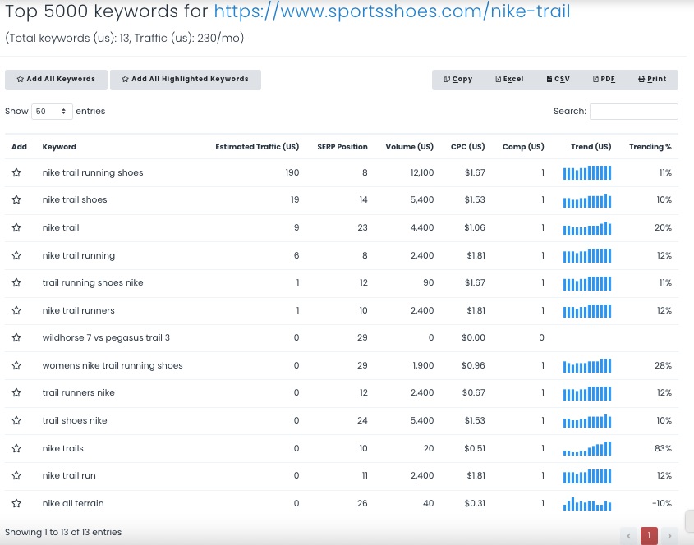Screen dimensions: 694x545
Task: Export the table as PDF
Action: pyautogui.click(x=604, y=80)
